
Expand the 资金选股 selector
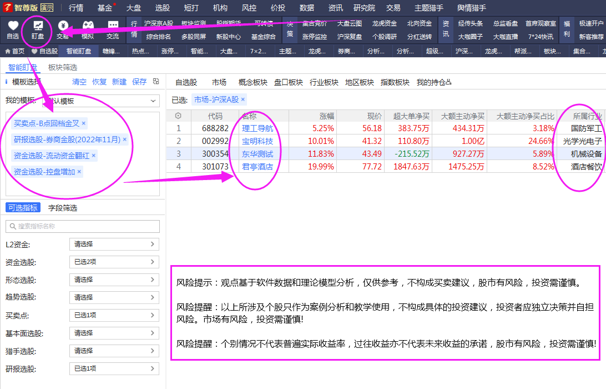pos(114,262)
